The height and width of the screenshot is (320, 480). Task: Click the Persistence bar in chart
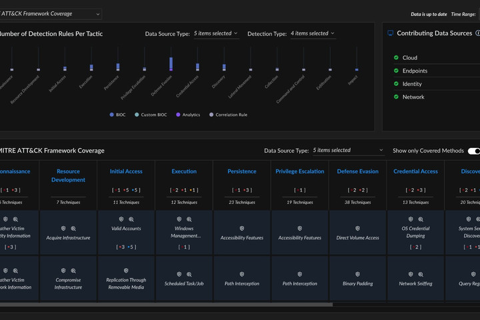point(118,67)
